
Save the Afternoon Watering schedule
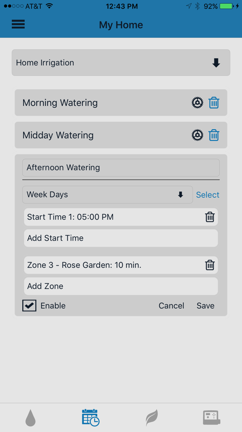[x=205, y=306]
